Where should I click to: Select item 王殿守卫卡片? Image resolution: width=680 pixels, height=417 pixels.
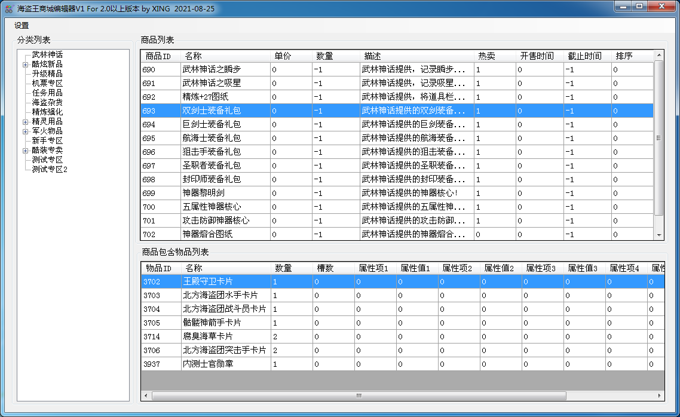403,282
